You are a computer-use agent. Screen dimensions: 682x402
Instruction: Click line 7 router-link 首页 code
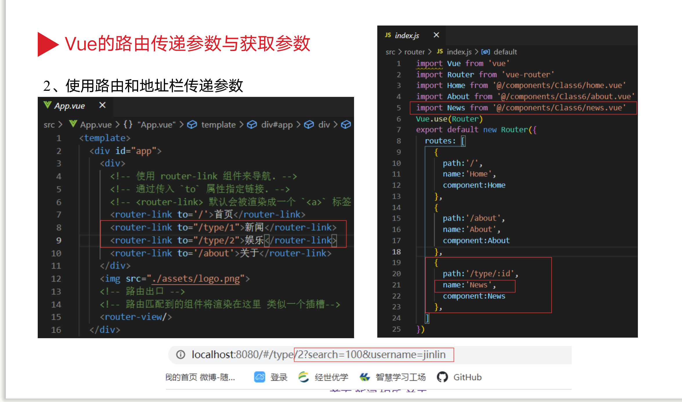tap(208, 215)
